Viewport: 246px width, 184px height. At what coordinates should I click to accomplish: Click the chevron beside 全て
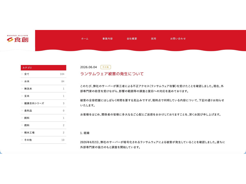point(22,74)
